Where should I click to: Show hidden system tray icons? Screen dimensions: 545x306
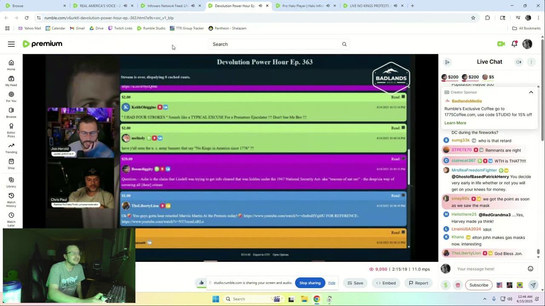coord(485,299)
